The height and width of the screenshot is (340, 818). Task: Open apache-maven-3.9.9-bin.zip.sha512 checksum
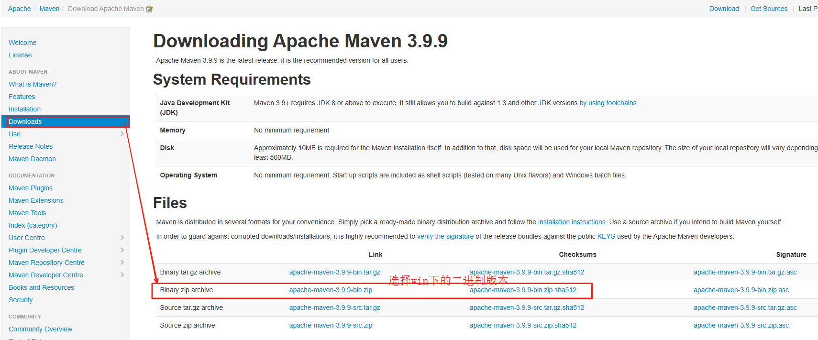[523, 290]
